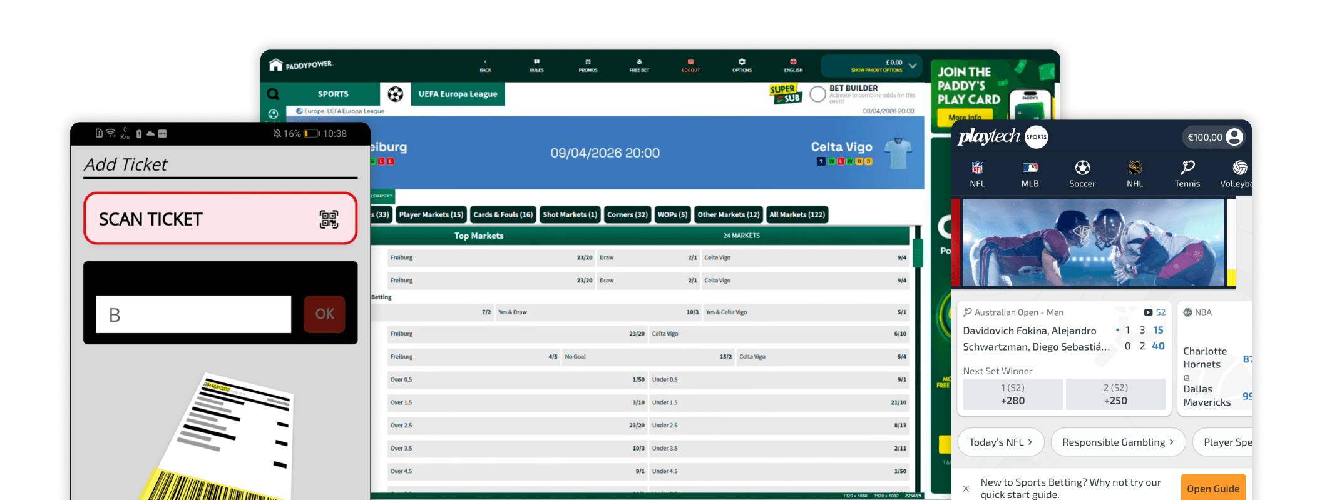
Task: Tap the ticket code input field
Action: pyautogui.click(x=193, y=314)
